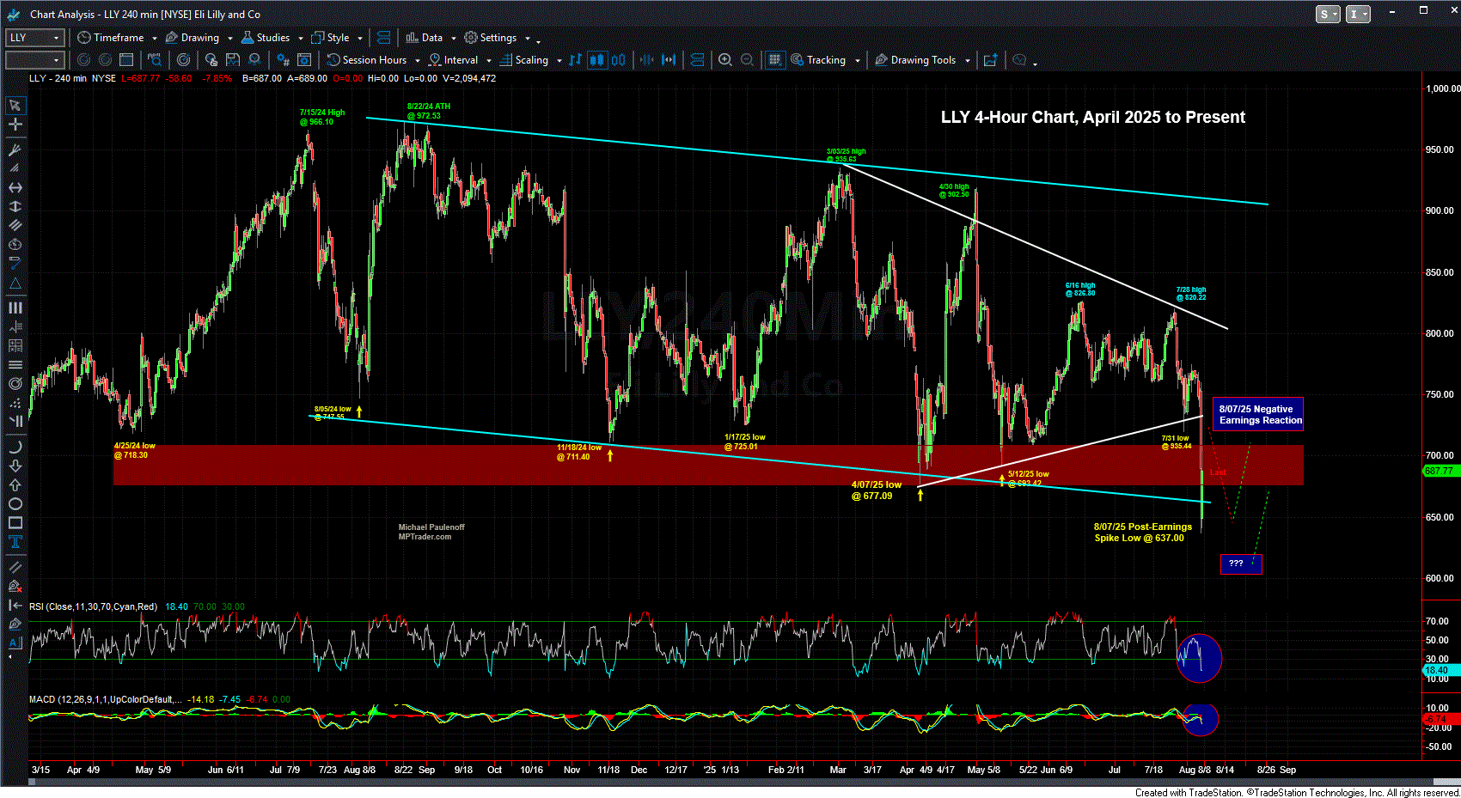This screenshot has width=1461, height=798.
Task: Select the pointer tool in left toolbar
Action: pyautogui.click(x=15, y=106)
